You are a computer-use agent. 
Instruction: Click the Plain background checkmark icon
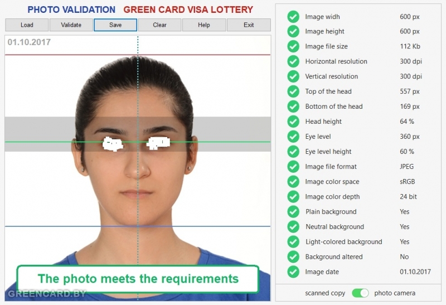pyautogui.click(x=293, y=212)
